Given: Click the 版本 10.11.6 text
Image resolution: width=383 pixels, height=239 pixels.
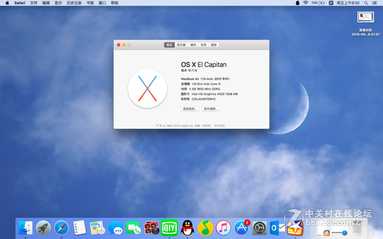Looking at the screenshot, I should 189,70.
